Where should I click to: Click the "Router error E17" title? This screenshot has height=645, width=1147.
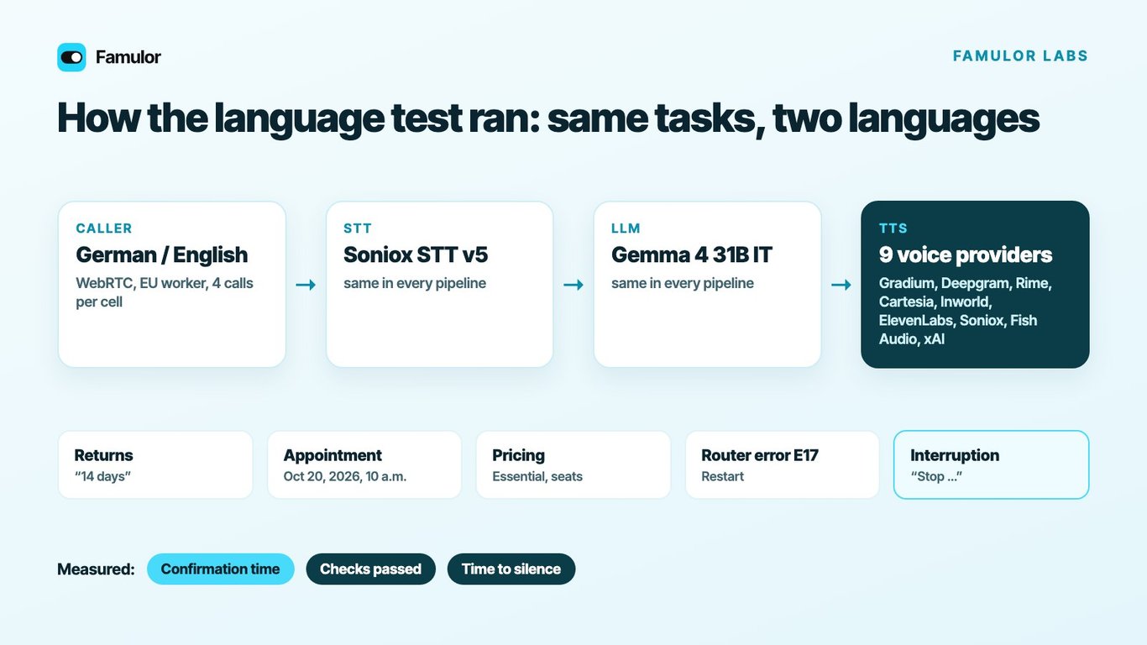pyautogui.click(x=760, y=455)
